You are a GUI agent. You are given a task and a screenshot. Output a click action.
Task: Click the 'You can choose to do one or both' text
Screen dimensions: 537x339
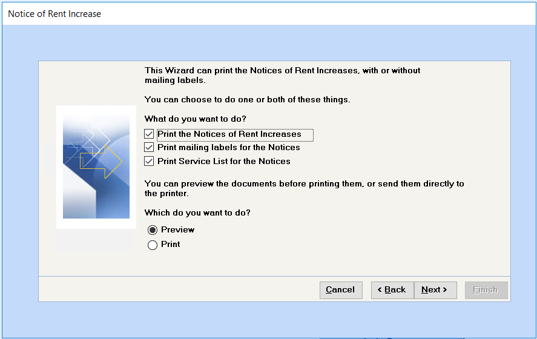point(247,100)
